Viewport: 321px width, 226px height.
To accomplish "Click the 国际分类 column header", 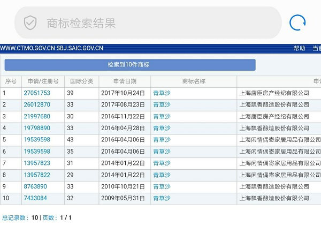I will (x=82, y=81).
